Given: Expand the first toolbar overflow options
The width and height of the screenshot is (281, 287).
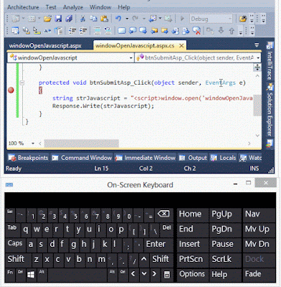Looking at the screenshot, I should [x=252, y=19].
